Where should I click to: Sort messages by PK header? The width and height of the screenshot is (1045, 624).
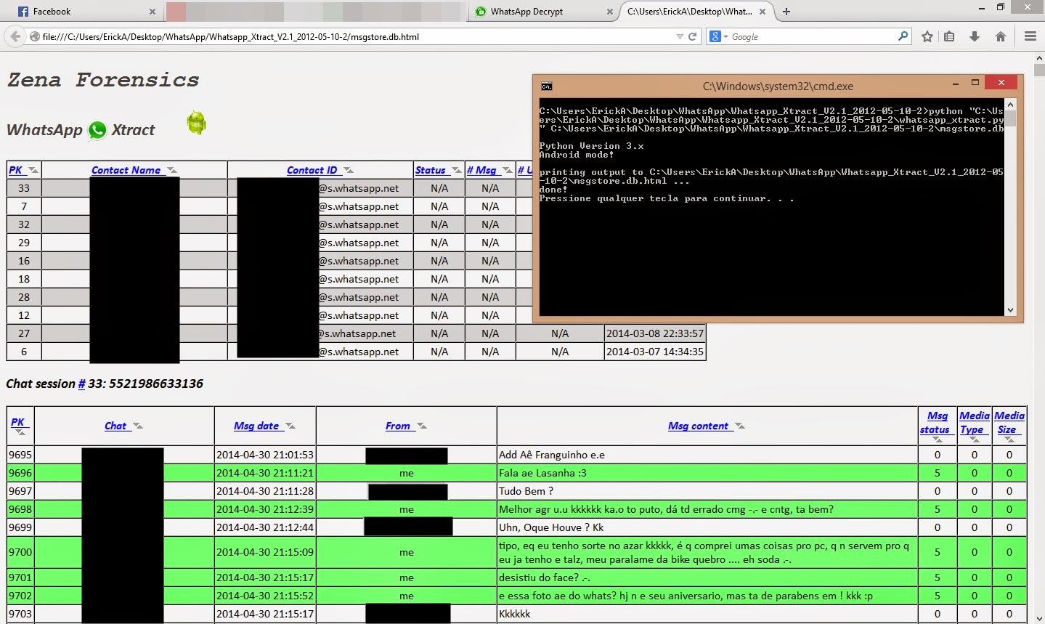[x=17, y=422]
